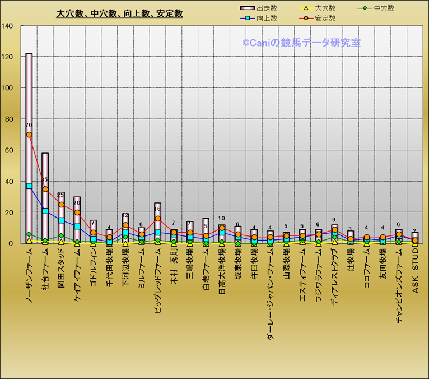Image resolution: width=429 pixels, height=379 pixels.
Task: Click the chart title 大穴数、中穴数、向上数、安定数
Action: pyautogui.click(x=119, y=14)
